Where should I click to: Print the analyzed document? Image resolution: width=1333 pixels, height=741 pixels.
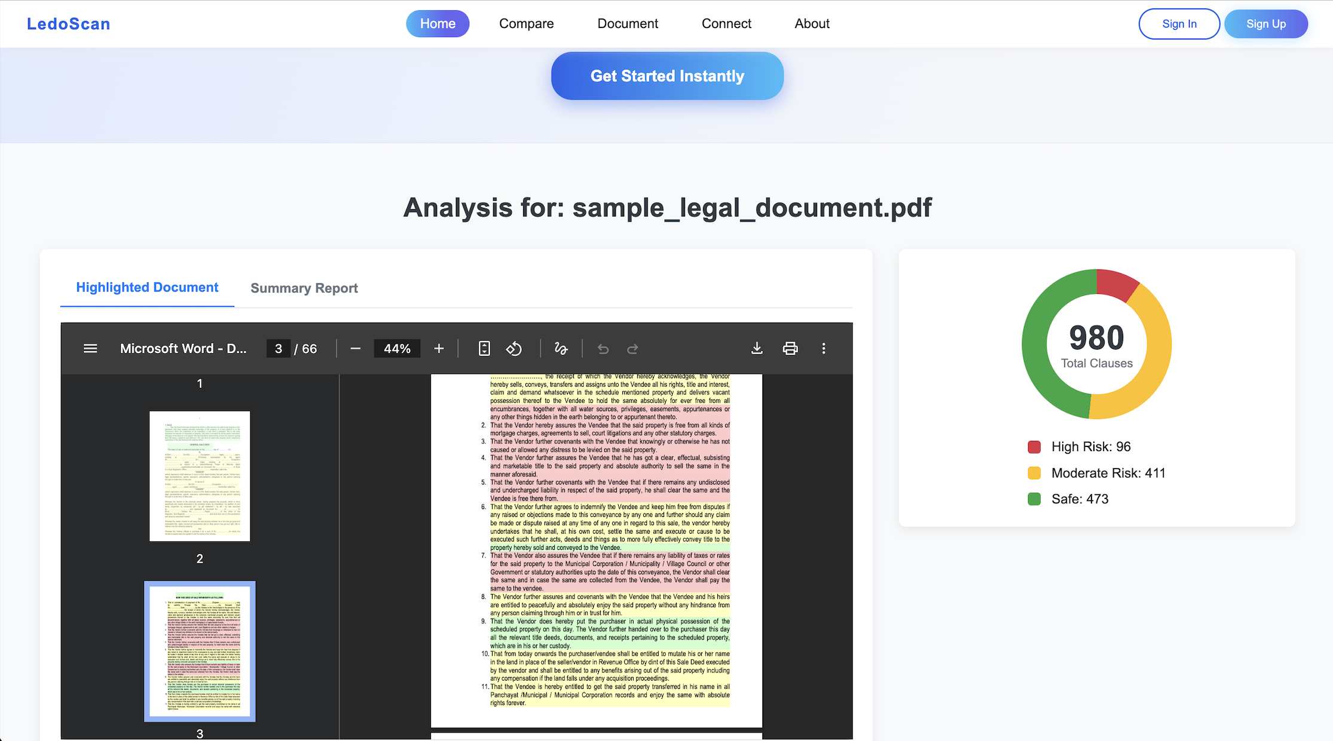point(790,348)
